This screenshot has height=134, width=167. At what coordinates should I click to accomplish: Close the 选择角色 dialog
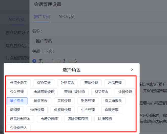click(132, 70)
